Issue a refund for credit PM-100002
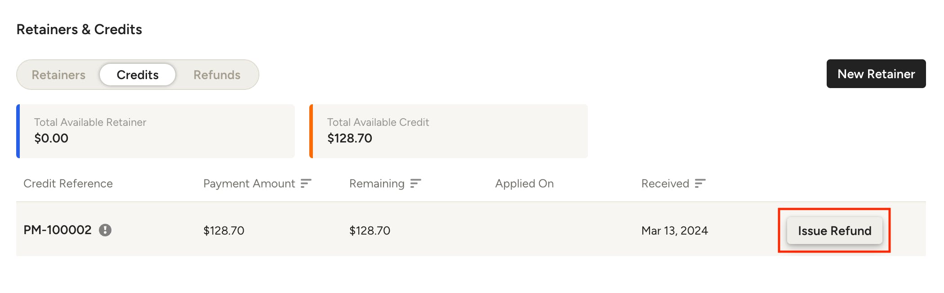Viewport: 944px width, 293px height. pos(835,231)
